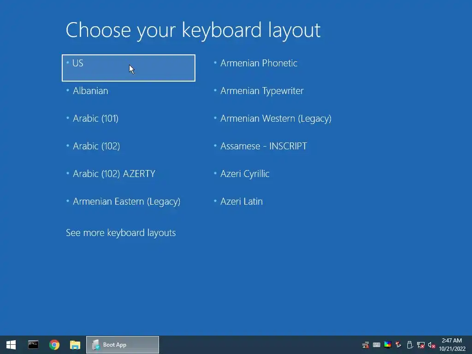Click the color display tray icon
Screen dimensions: 472x354
click(387, 345)
